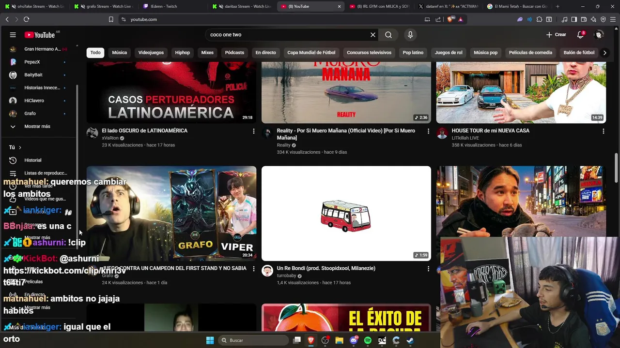The width and height of the screenshot is (620, 348).
Task: Select the Todo filter chip
Action: tap(95, 53)
